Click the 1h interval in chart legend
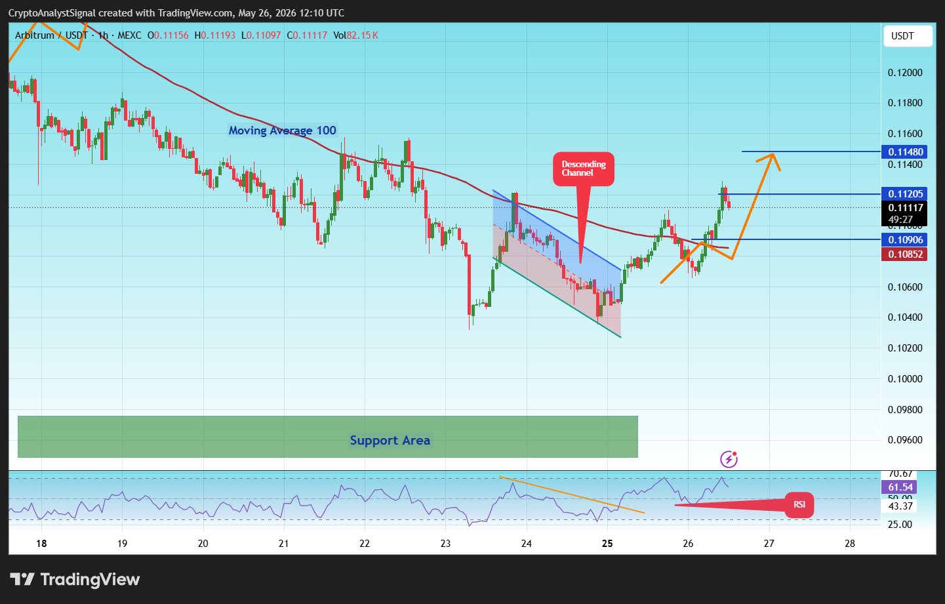The image size is (945, 604). point(104,35)
